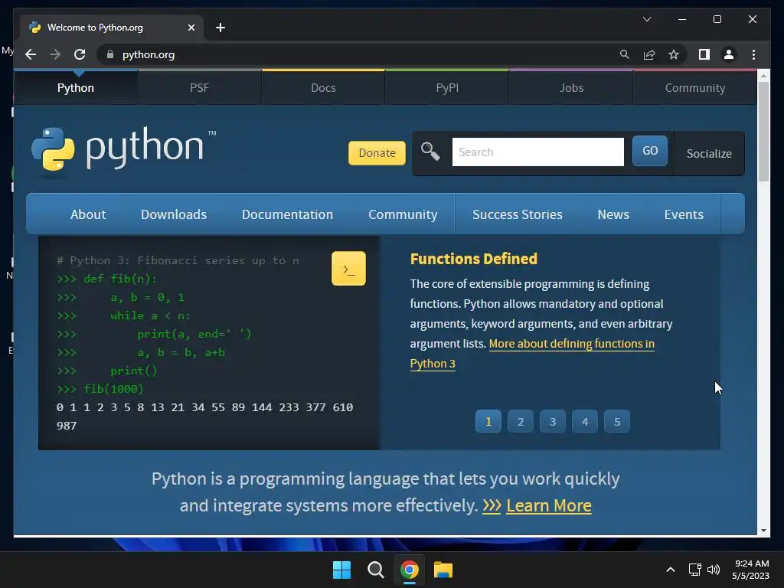The image size is (784, 588).
Task: Open Chrome side panel icon
Action: 704,54
